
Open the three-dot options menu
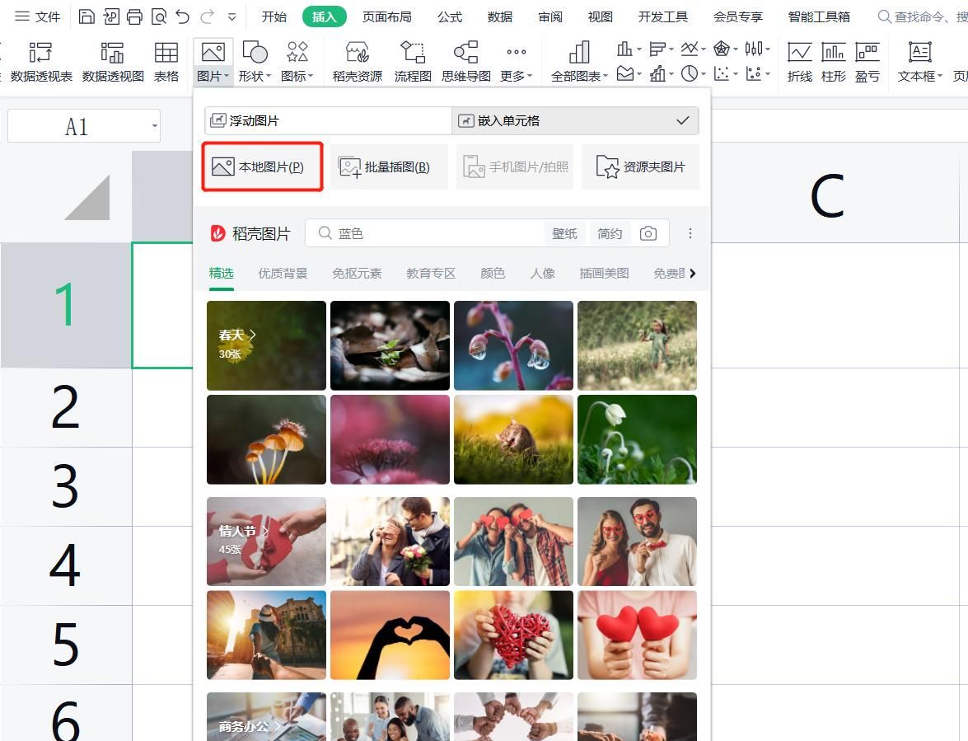[x=690, y=233]
